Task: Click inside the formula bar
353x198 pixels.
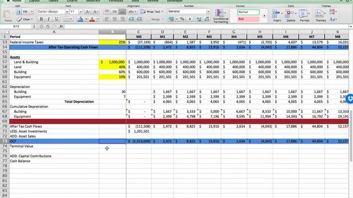Action: 206,26
